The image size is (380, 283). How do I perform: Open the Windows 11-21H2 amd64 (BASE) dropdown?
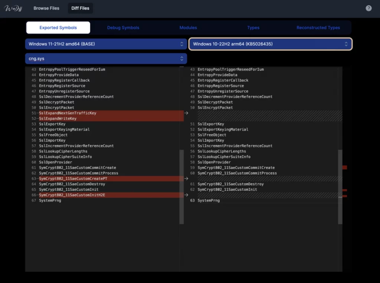106,44
